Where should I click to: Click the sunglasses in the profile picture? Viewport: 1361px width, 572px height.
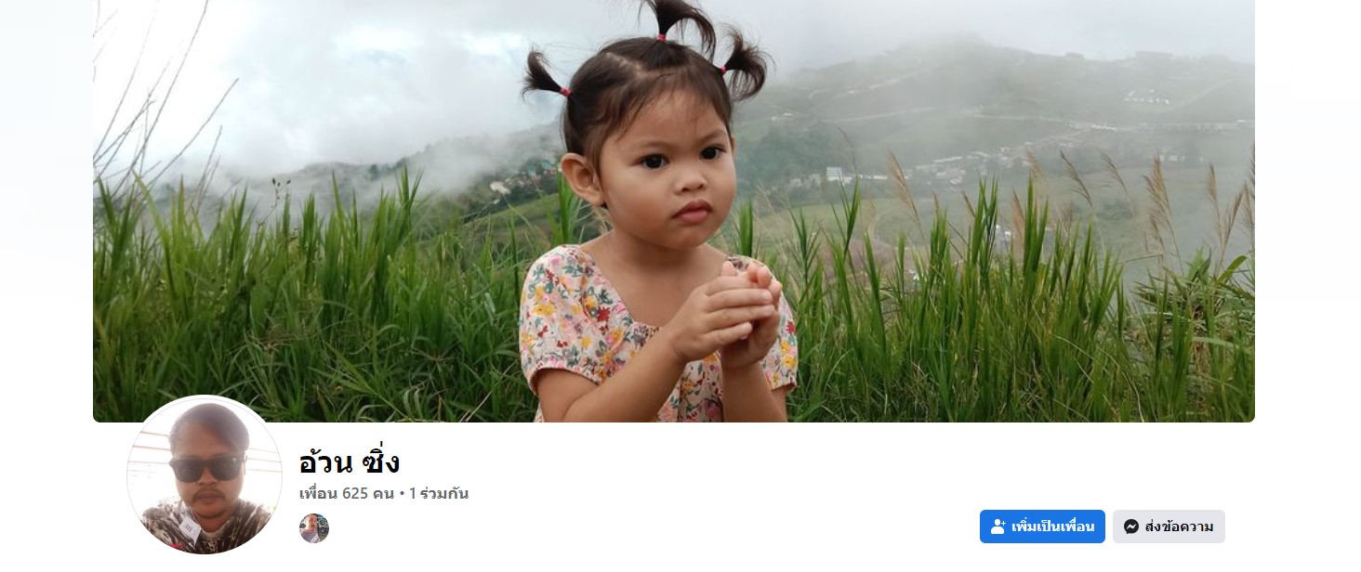tap(206, 467)
